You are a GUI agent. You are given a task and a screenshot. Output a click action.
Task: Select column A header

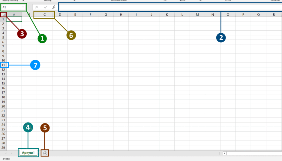coord(14,15)
